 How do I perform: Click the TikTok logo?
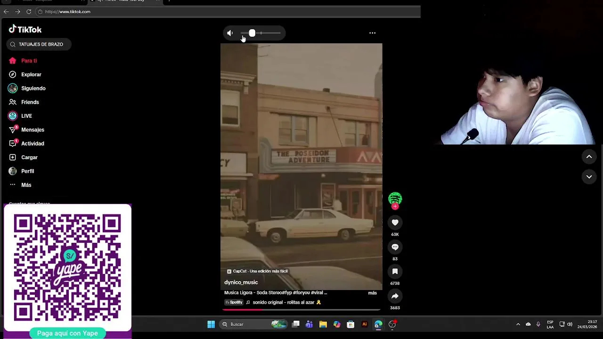[x=25, y=29]
